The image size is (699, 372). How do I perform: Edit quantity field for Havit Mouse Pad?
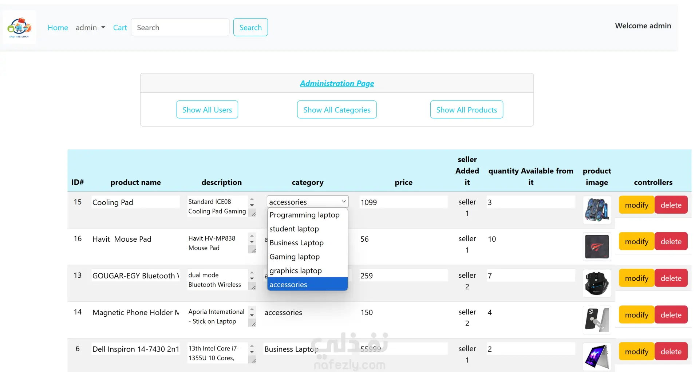tap(531, 239)
